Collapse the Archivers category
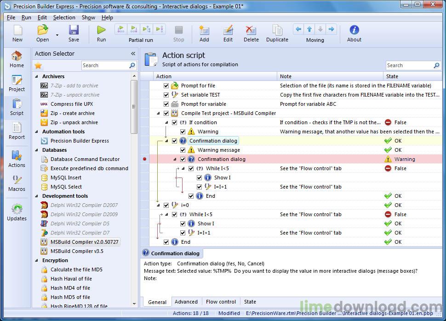 tap(36, 76)
